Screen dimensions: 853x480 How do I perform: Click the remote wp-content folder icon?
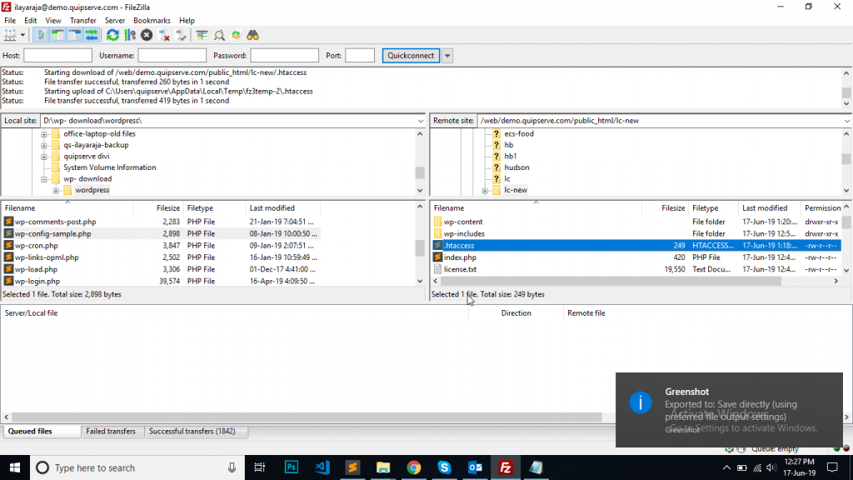(x=438, y=222)
